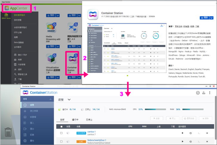The width and height of the screenshot is (217, 145).
Task: Switch to the 運行中 containers tab
Action: 75,120
